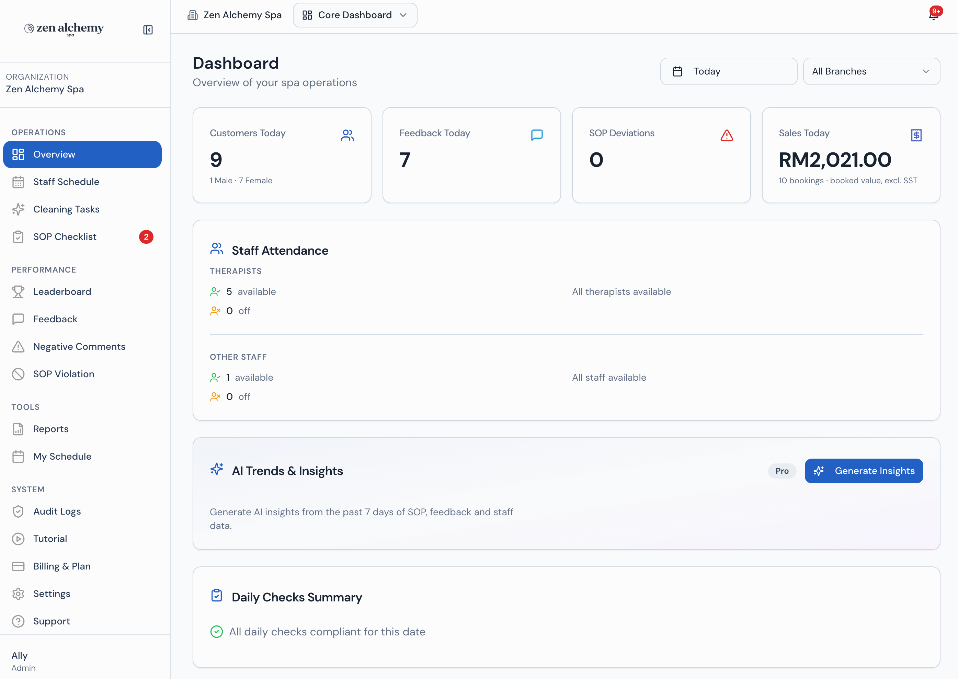Click the Zen Alchemy spa logo
Image resolution: width=958 pixels, height=679 pixels.
(64, 29)
